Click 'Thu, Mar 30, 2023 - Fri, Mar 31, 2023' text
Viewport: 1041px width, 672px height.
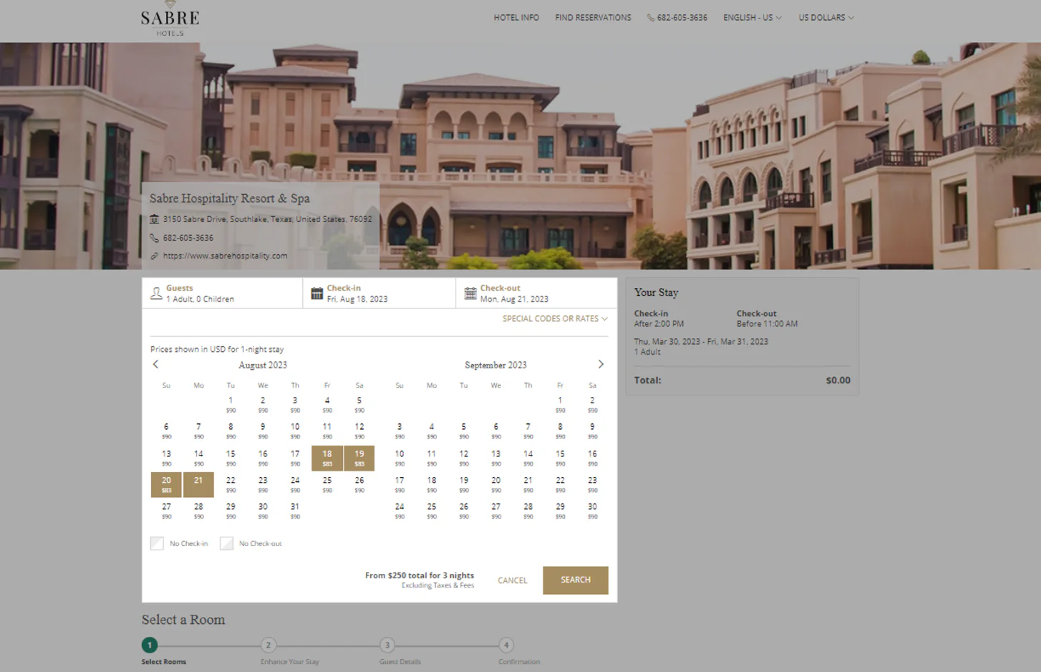tap(701, 342)
